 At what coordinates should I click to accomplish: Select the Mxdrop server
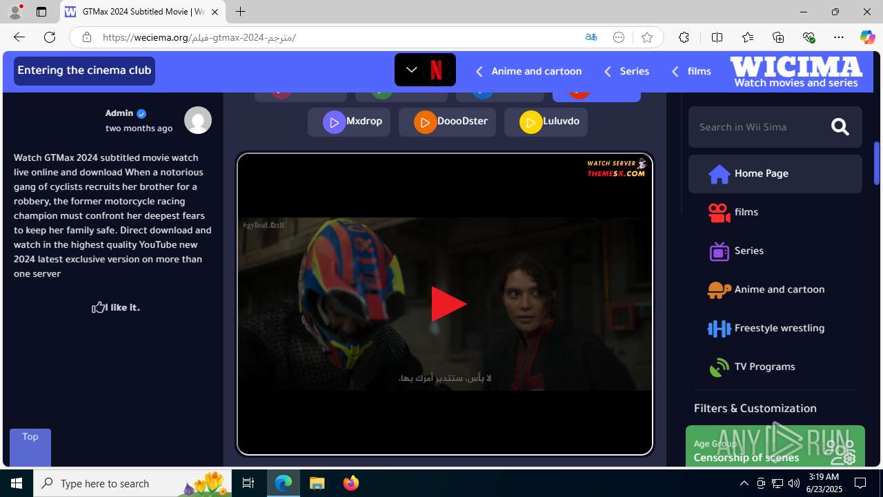point(349,122)
